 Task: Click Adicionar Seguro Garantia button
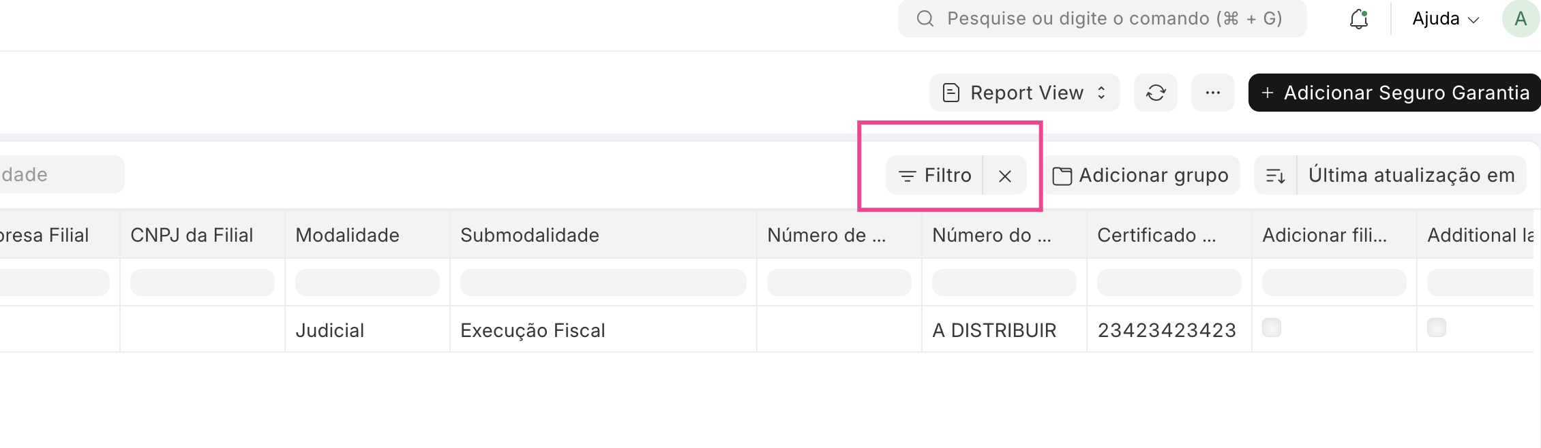1394,93
